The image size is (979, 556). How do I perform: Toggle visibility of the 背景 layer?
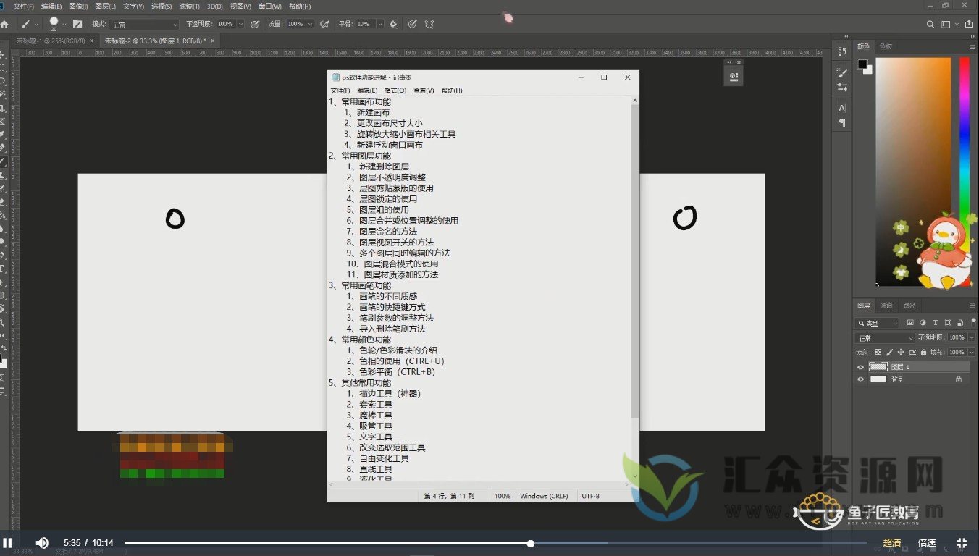pos(861,378)
